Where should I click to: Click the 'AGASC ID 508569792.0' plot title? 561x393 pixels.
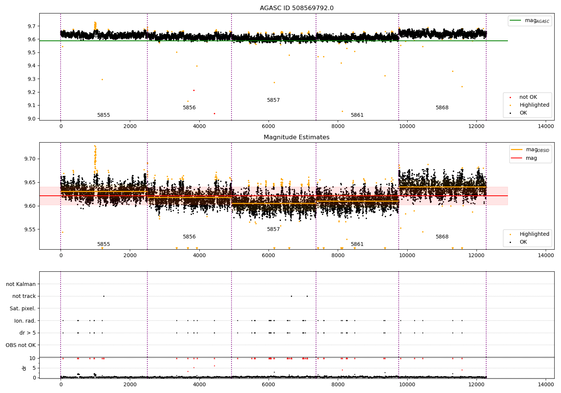point(297,8)
